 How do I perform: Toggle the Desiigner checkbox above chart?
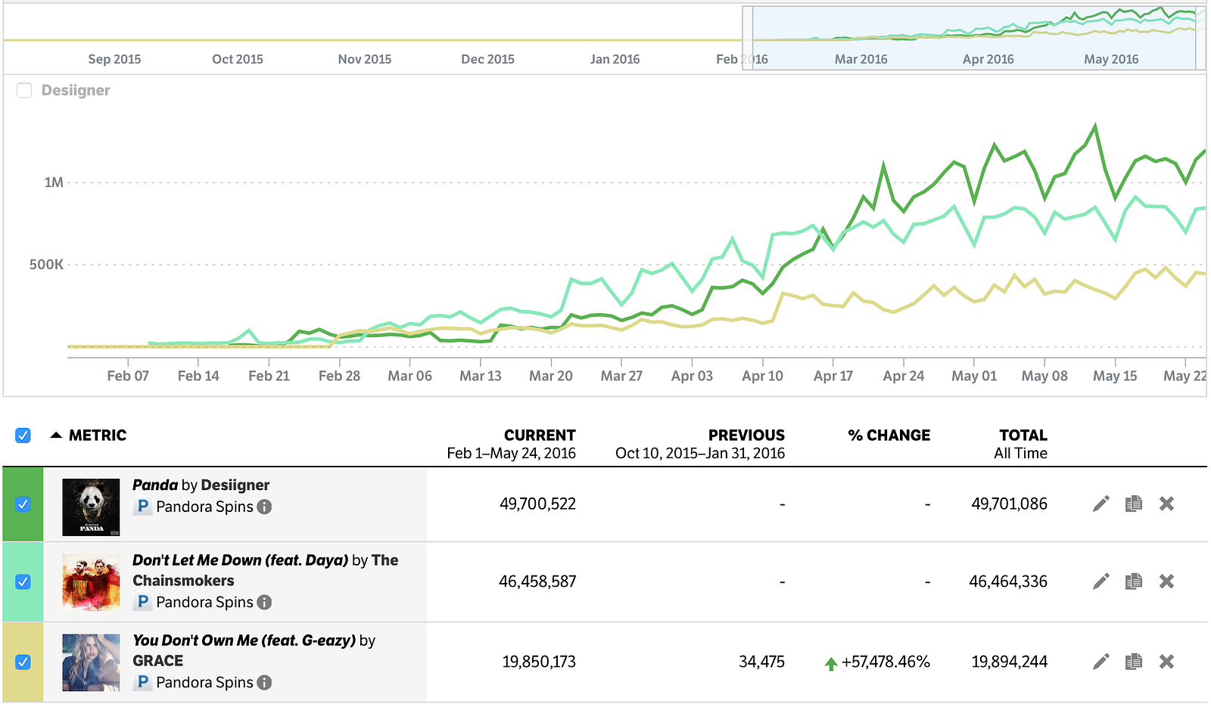pos(24,91)
